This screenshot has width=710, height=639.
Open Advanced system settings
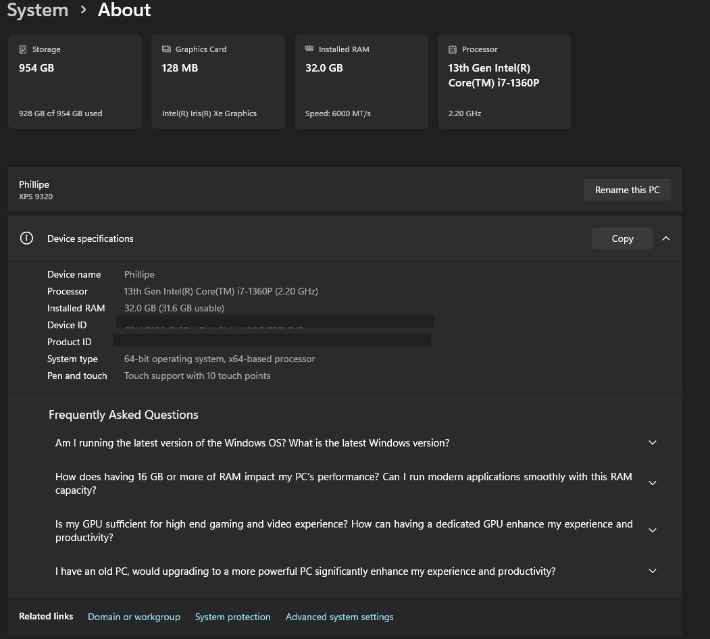tap(339, 617)
